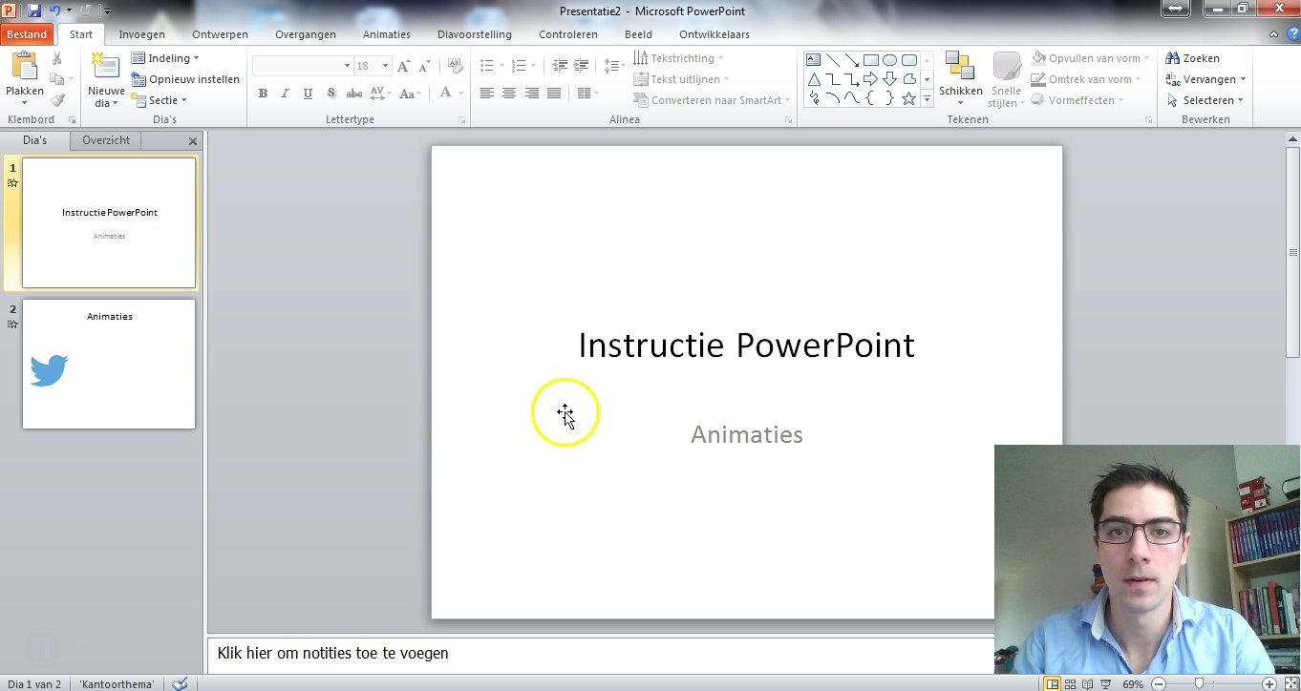Toggle underline formatting

[308, 94]
